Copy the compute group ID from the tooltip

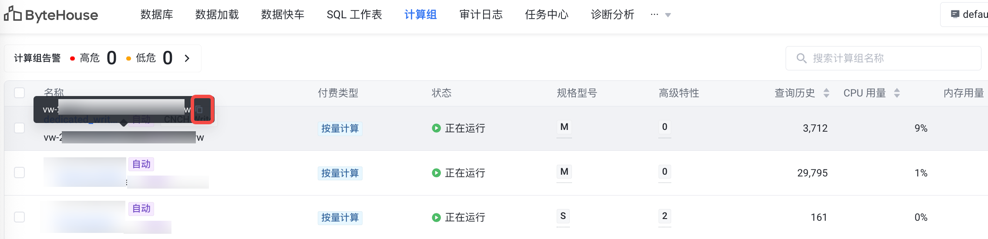coord(199,110)
